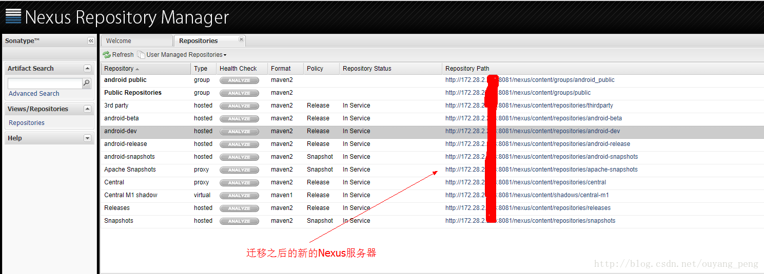The width and height of the screenshot is (764, 274).
Task: Select the 'android-beta' repository row
Action: 432,119
